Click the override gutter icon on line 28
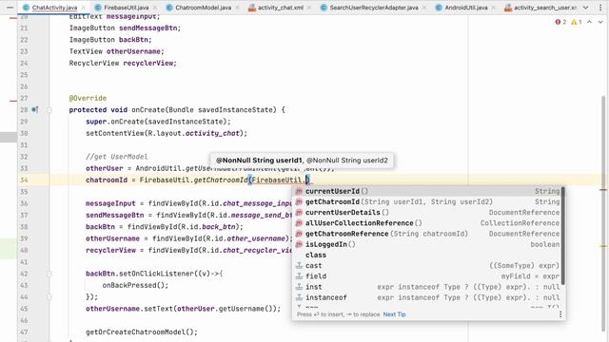Viewport: 609px width, 342px height. tap(35, 110)
